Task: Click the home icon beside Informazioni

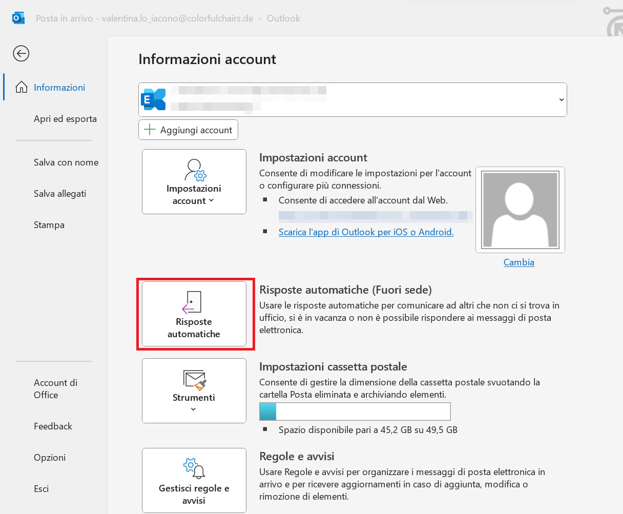Action: coord(22,88)
